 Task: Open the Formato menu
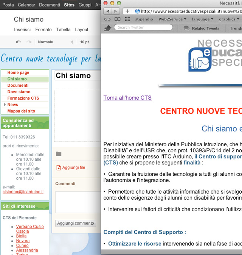[43, 30]
